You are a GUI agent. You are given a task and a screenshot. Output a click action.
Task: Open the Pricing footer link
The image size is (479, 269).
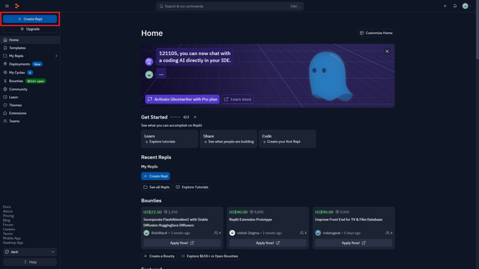pos(8,216)
